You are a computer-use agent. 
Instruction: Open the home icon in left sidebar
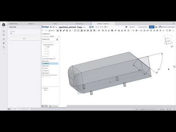[x=4, y=31]
